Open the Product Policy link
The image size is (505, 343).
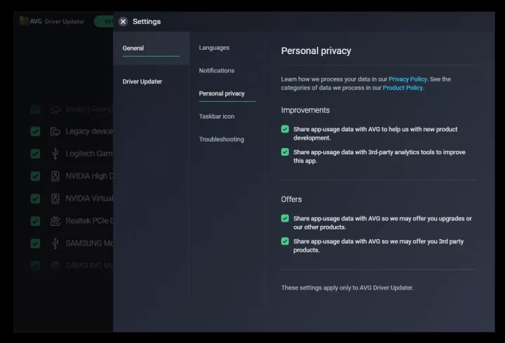[x=403, y=88]
